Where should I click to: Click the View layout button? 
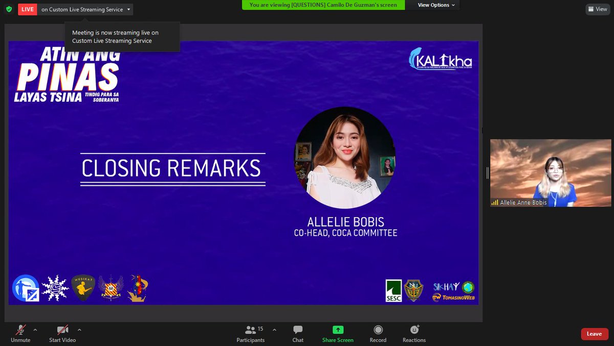pos(598,9)
